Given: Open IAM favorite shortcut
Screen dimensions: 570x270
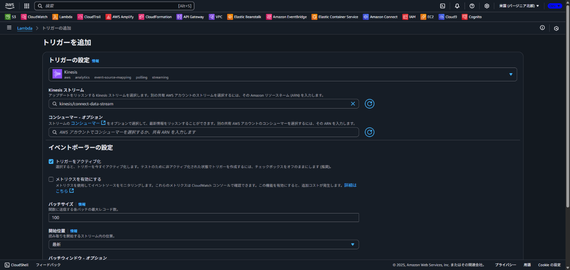Looking at the screenshot, I should pos(409,17).
